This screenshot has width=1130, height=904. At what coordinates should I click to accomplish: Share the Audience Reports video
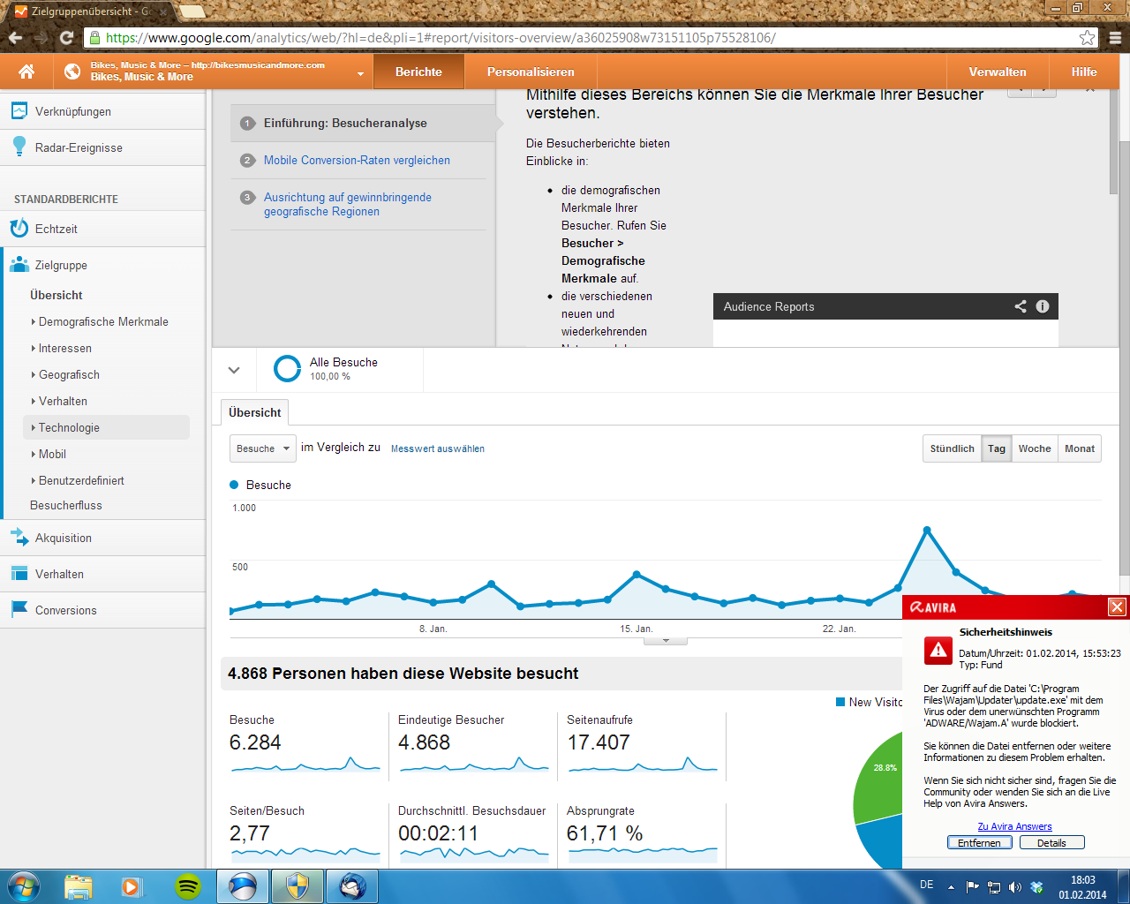click(x=1020, y=306)
